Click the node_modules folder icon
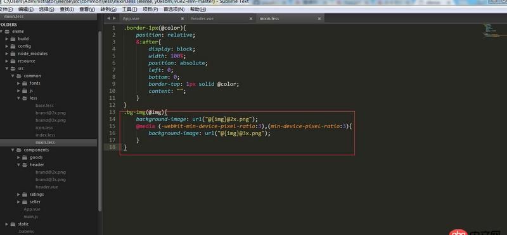The image size is (507, 235). coord(13,54)
